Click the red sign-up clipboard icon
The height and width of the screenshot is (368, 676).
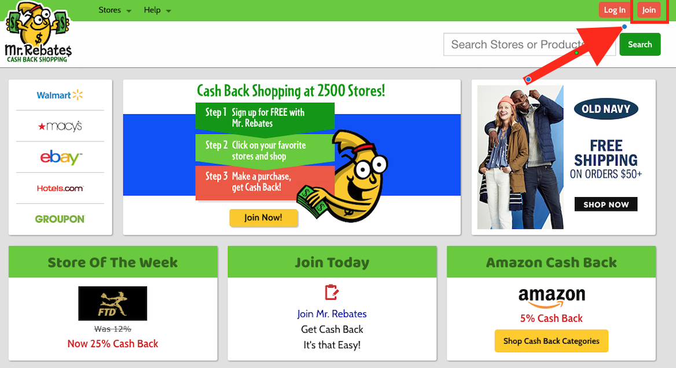click(x=332, y=293)
